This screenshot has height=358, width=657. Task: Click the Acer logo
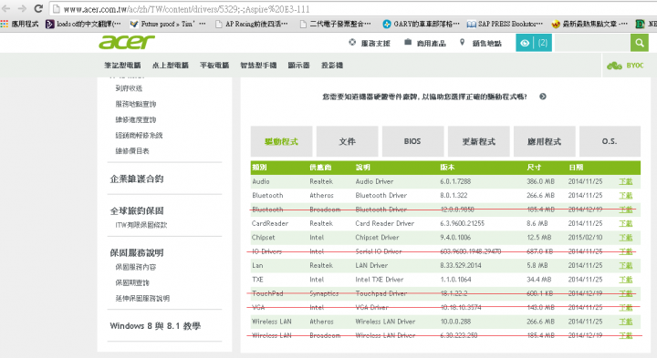pyautogui.click(x=127, y=42)
